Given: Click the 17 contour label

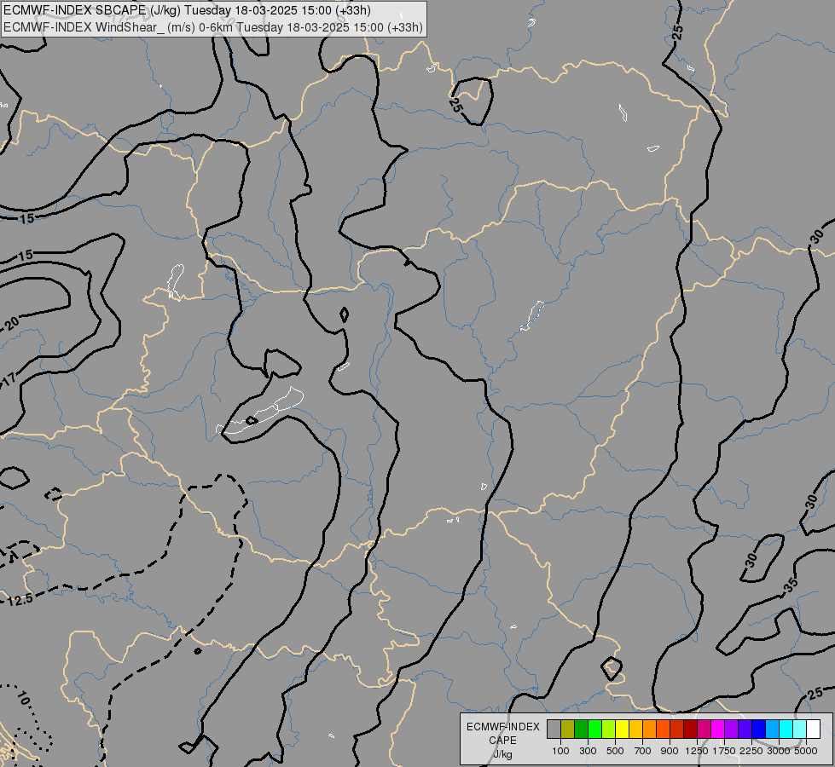Looking at the screenshot, I should coord(9,380).
